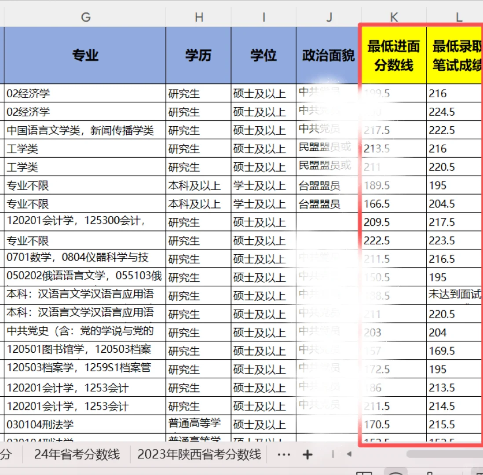The image size is (483, 475).
Task: Click the value 204.5 in column L
Action: [x=454, y=204]
